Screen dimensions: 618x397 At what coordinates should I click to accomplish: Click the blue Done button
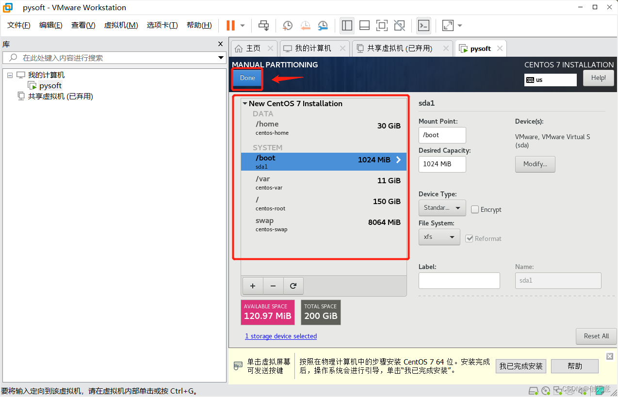[247, 78]
